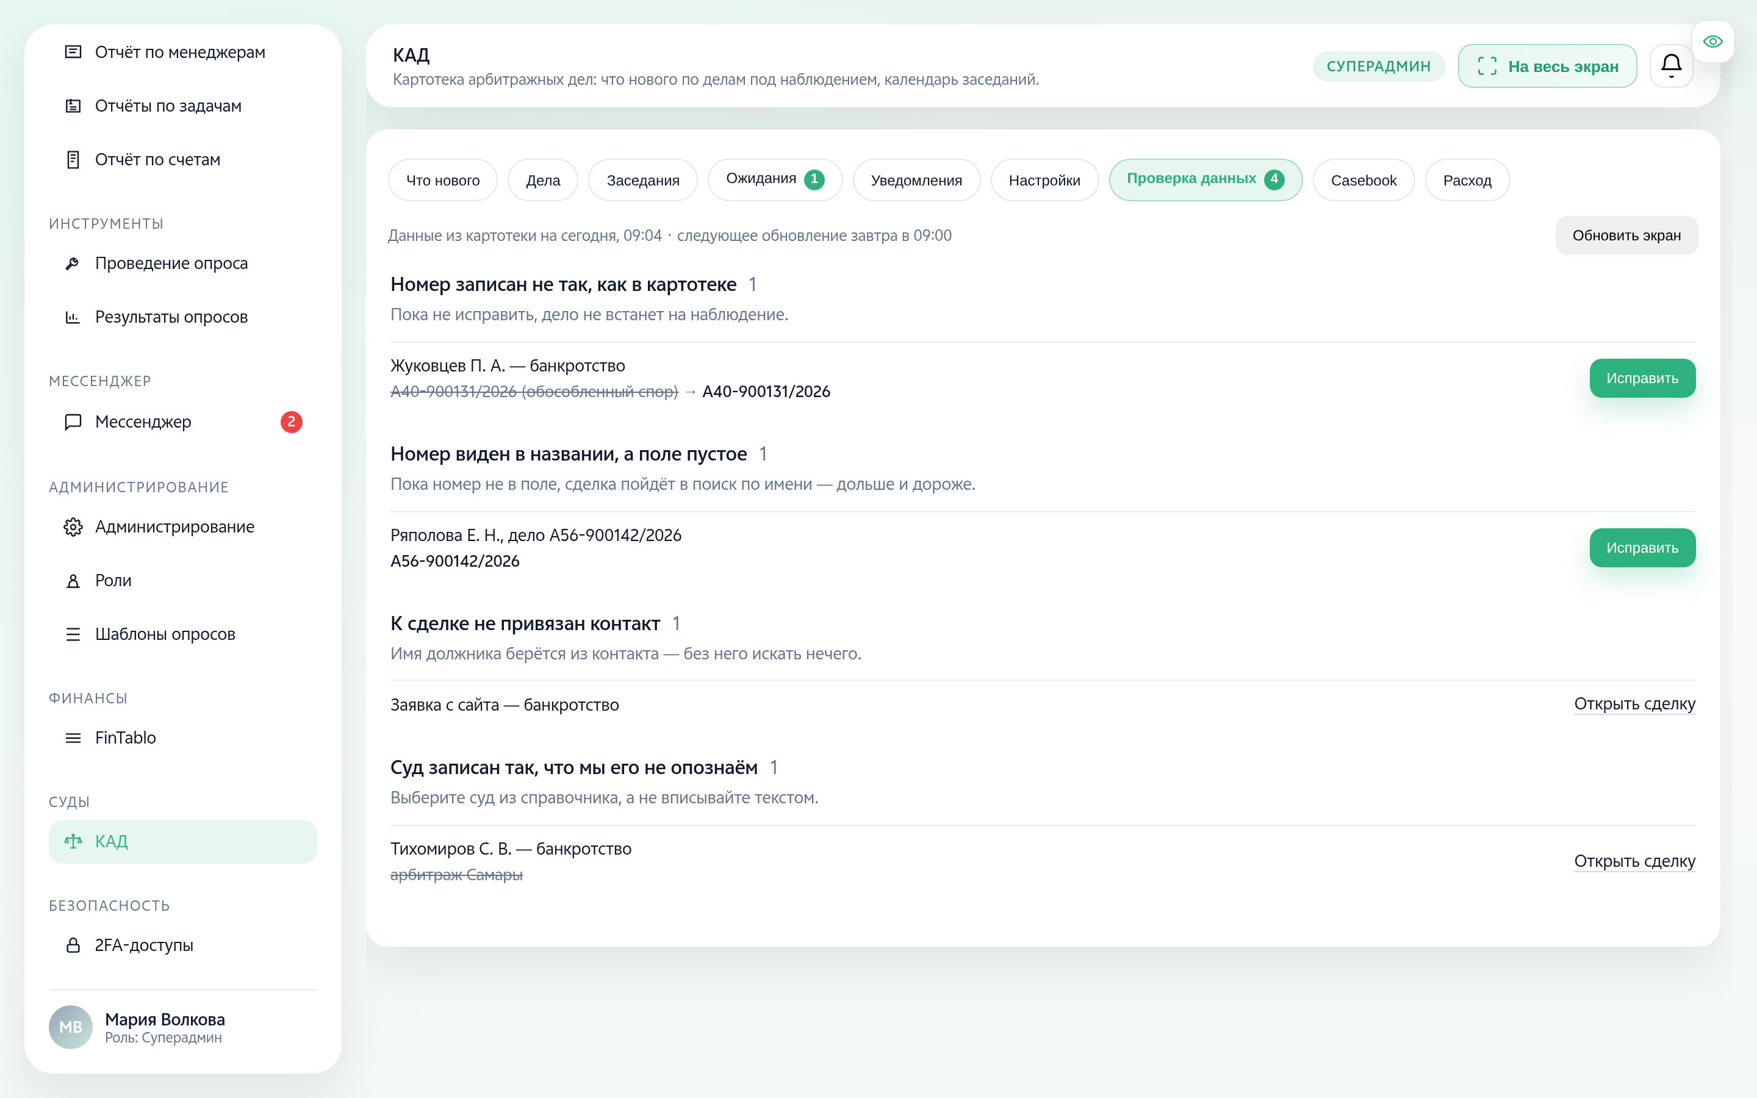Image resolution: width=1757 pixels, height=1098 pixels.
Task: Toggle the eye visibility icon
Action: click(1712, 41)
